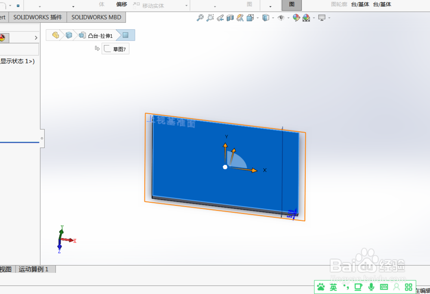Viewport: 430px width, 294px height.
Task: Click the greyed 图轮廓 command
Action: [339, 4]
